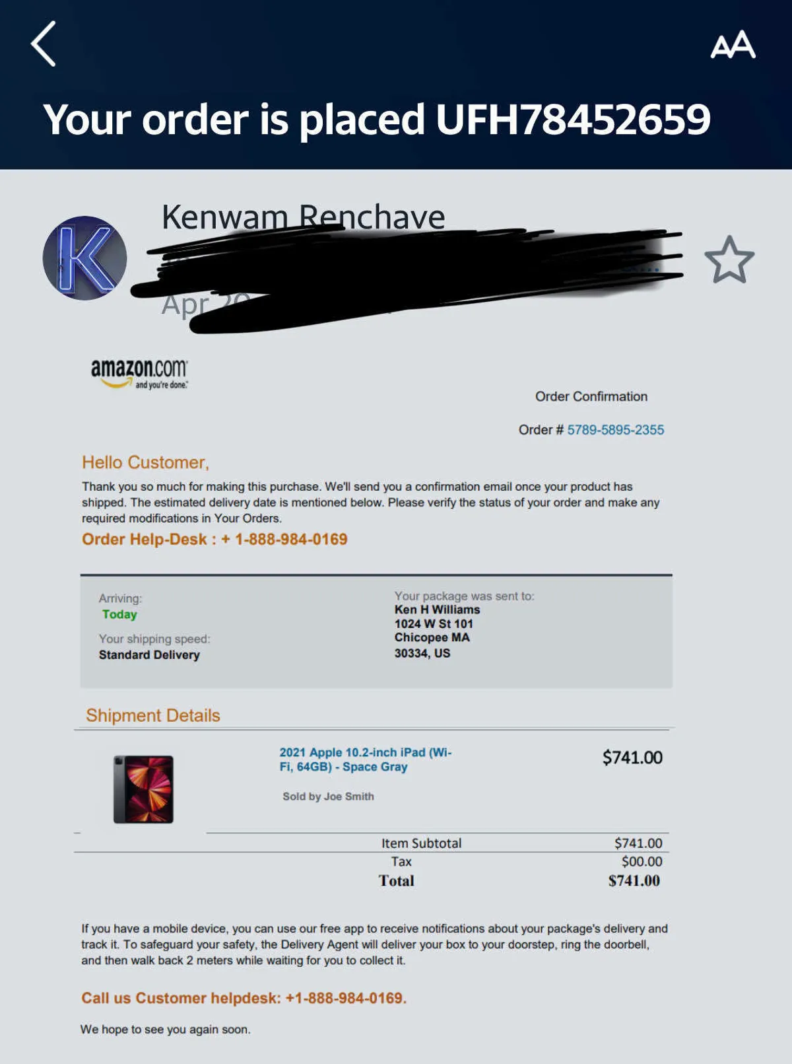Click the Shipment Details heading

153,715
